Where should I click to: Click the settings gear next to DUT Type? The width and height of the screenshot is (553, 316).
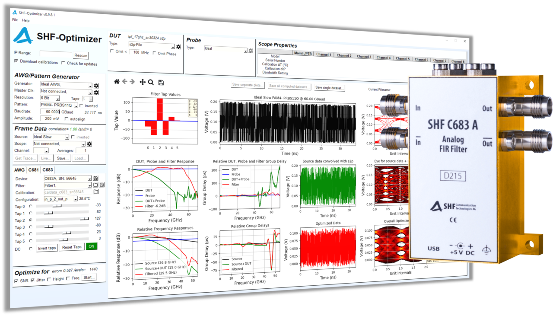[178, 47]
